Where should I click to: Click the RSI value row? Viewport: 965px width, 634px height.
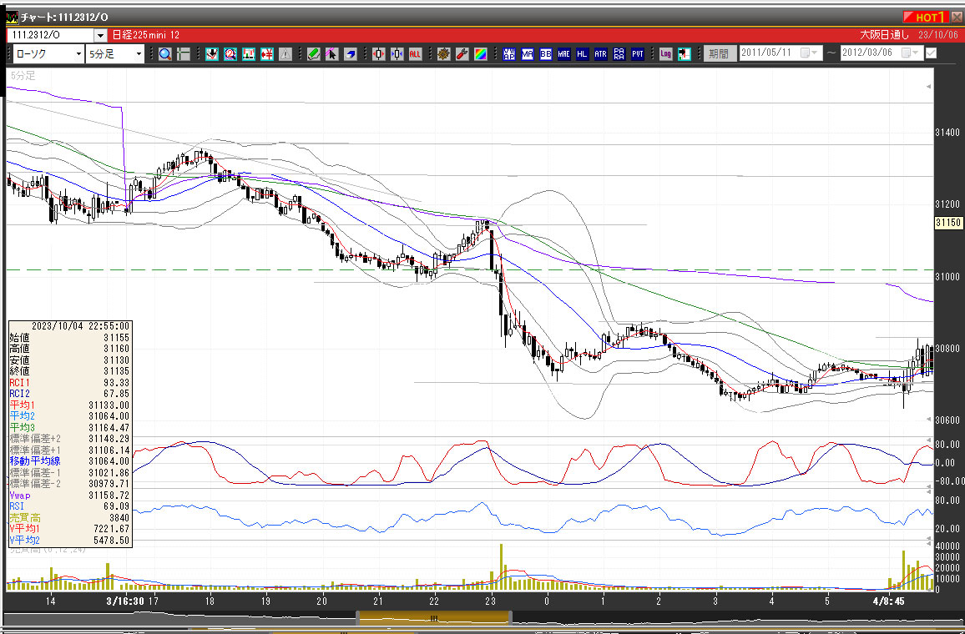(x=69, y=506)
